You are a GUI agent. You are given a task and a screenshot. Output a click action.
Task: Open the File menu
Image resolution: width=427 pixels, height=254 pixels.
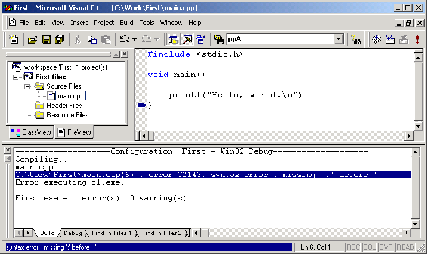click(24, 23)
